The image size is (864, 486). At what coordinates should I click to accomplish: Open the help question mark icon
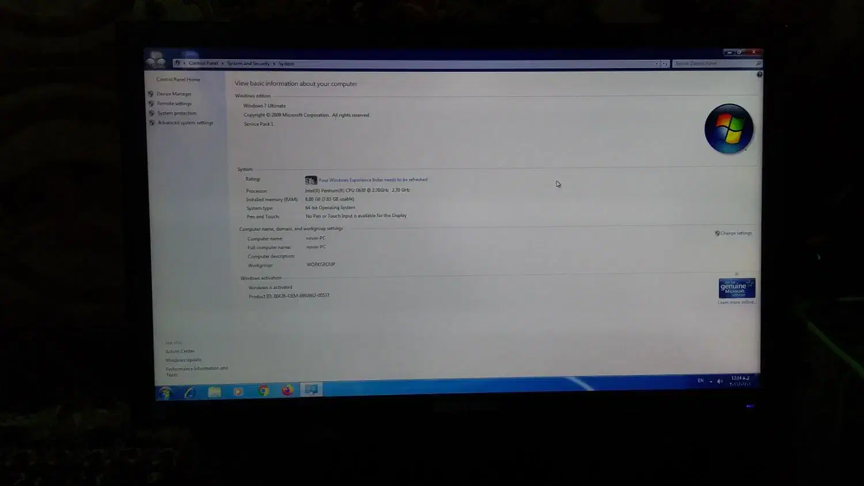[x=759, y=74]
